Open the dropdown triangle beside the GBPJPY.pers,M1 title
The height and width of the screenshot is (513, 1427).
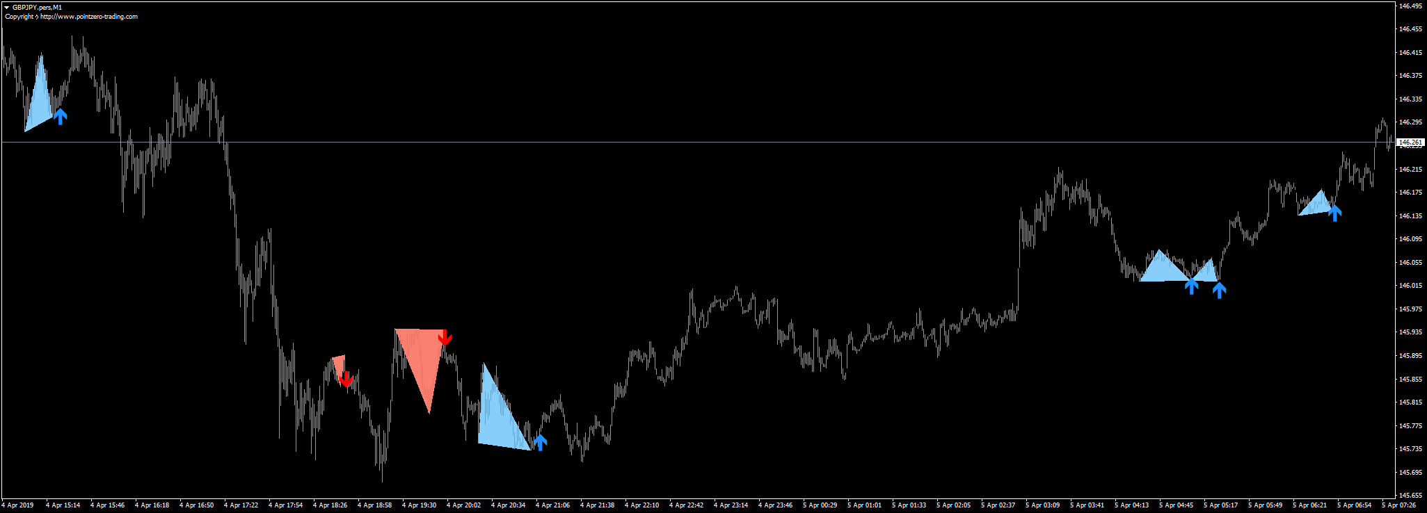coord(6,7)
